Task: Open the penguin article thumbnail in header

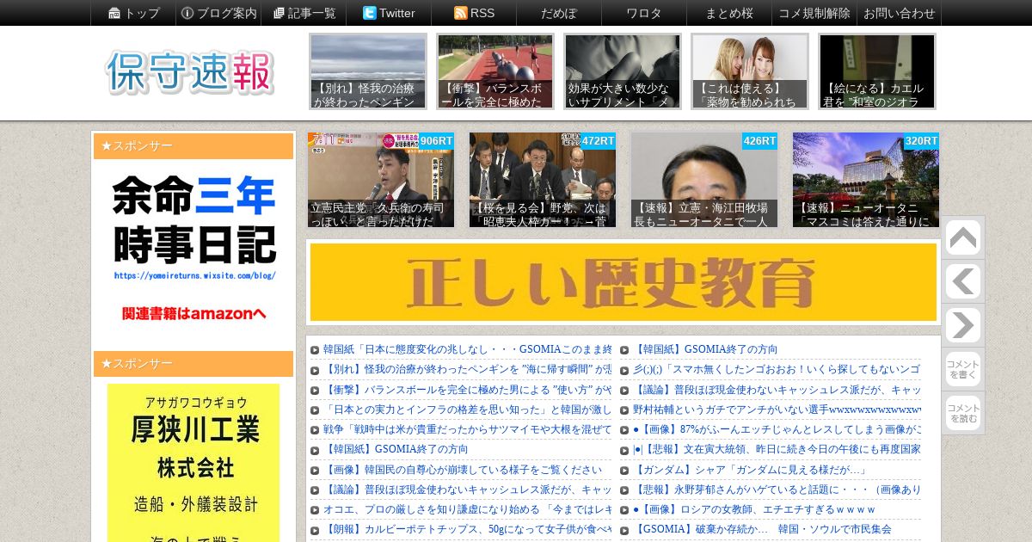Action: [368, 71]
